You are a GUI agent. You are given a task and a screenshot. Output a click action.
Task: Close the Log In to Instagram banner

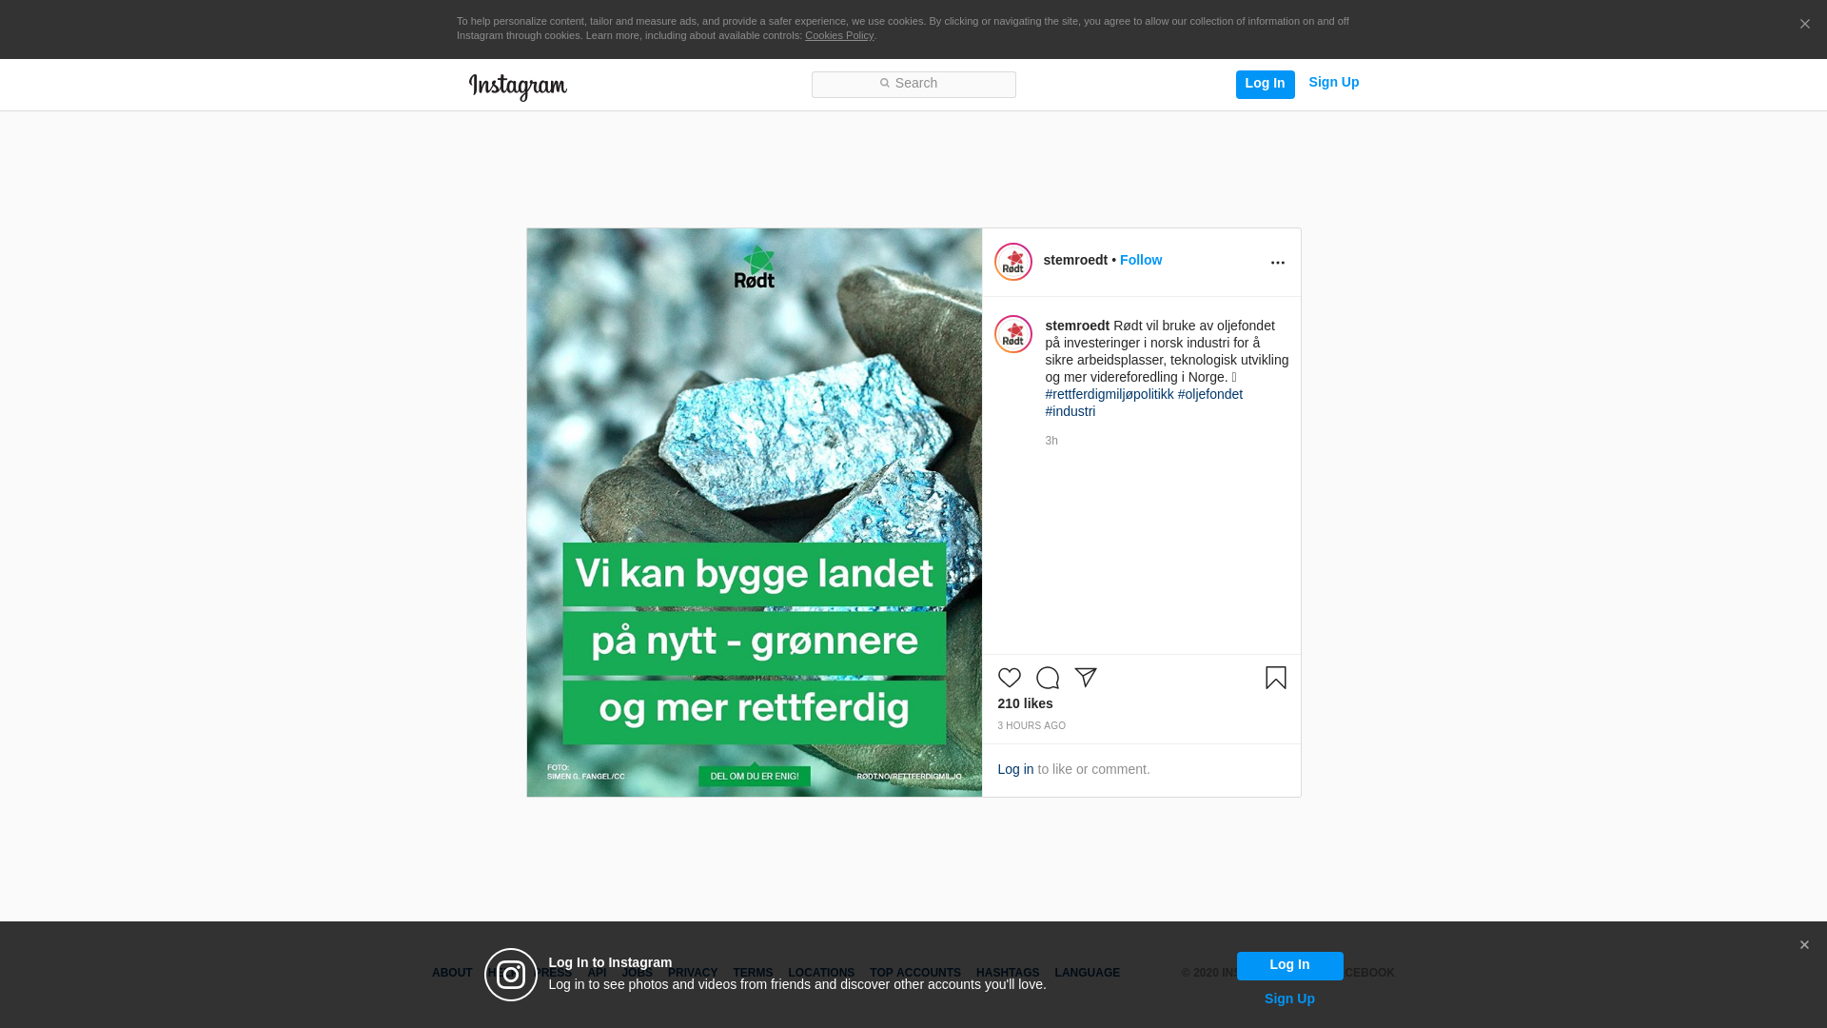(x=1804, y=945)
